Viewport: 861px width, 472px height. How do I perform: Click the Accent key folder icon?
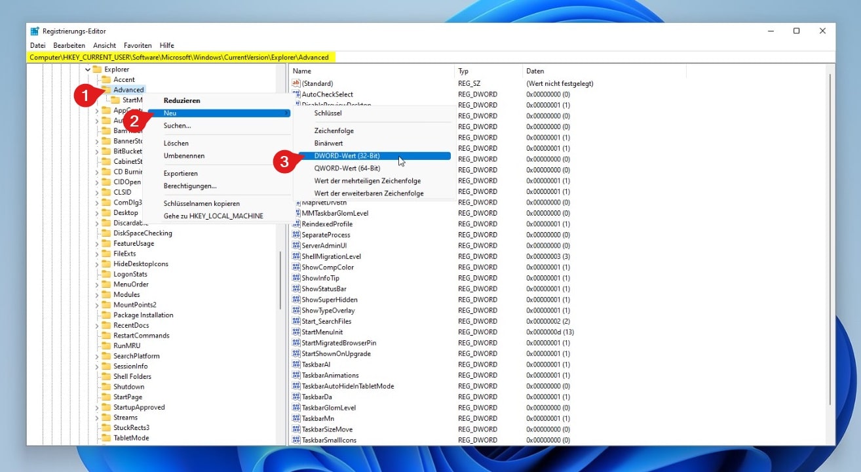[x=106, y=79]
